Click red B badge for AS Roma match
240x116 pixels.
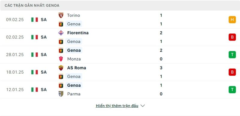pos(232,72)
